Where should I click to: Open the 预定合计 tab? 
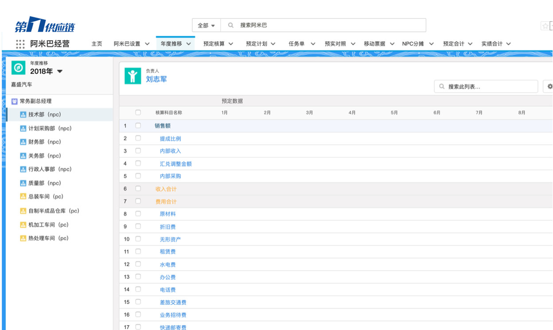click(x=454, y=44)
